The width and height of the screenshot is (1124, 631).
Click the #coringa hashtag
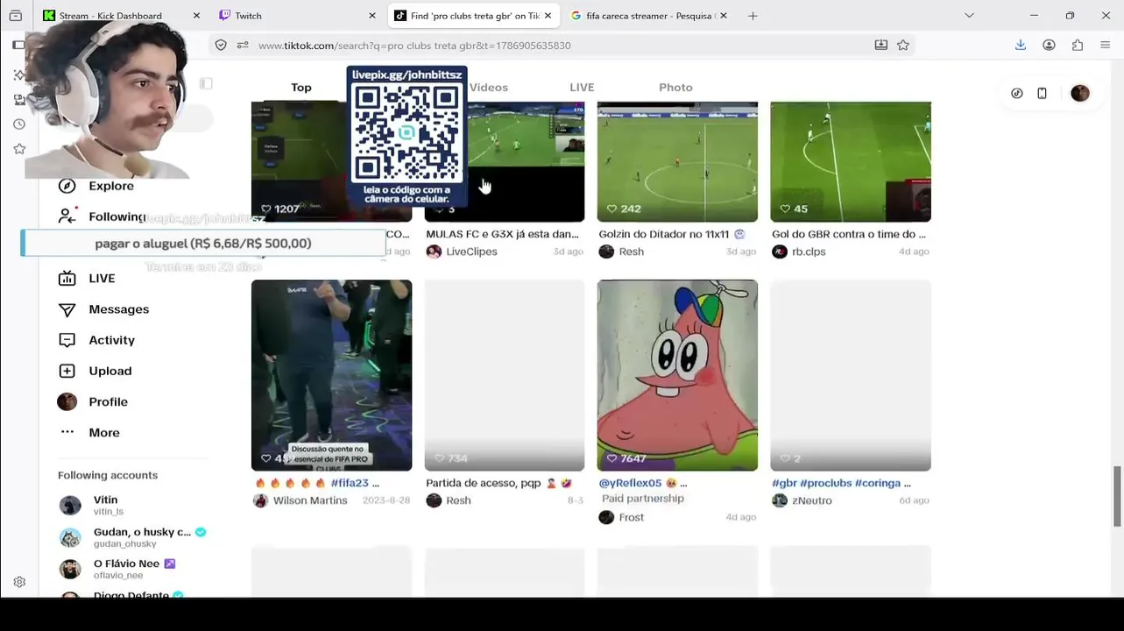[x=877, y=483]
